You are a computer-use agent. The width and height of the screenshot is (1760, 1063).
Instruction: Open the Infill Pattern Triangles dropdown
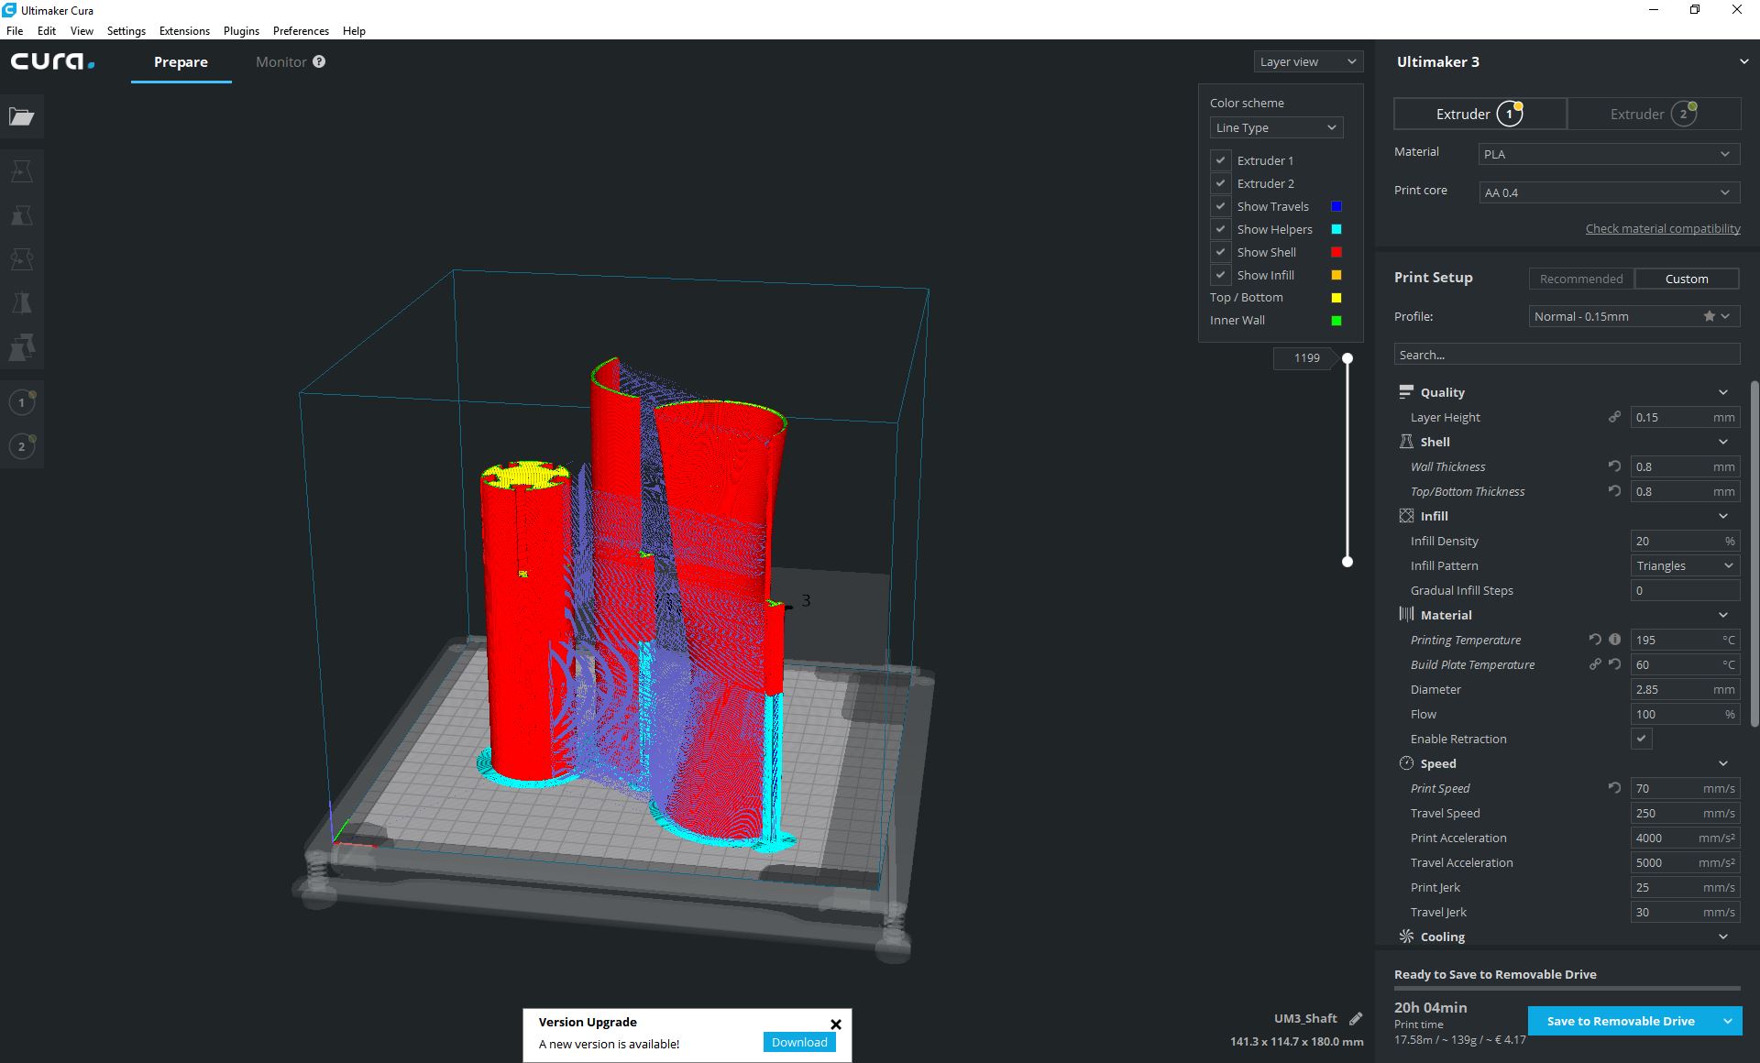coord(1684,565)
